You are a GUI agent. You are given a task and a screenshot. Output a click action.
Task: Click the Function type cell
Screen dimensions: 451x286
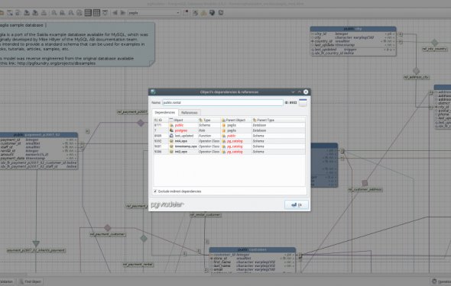click(x=209, y=136)
